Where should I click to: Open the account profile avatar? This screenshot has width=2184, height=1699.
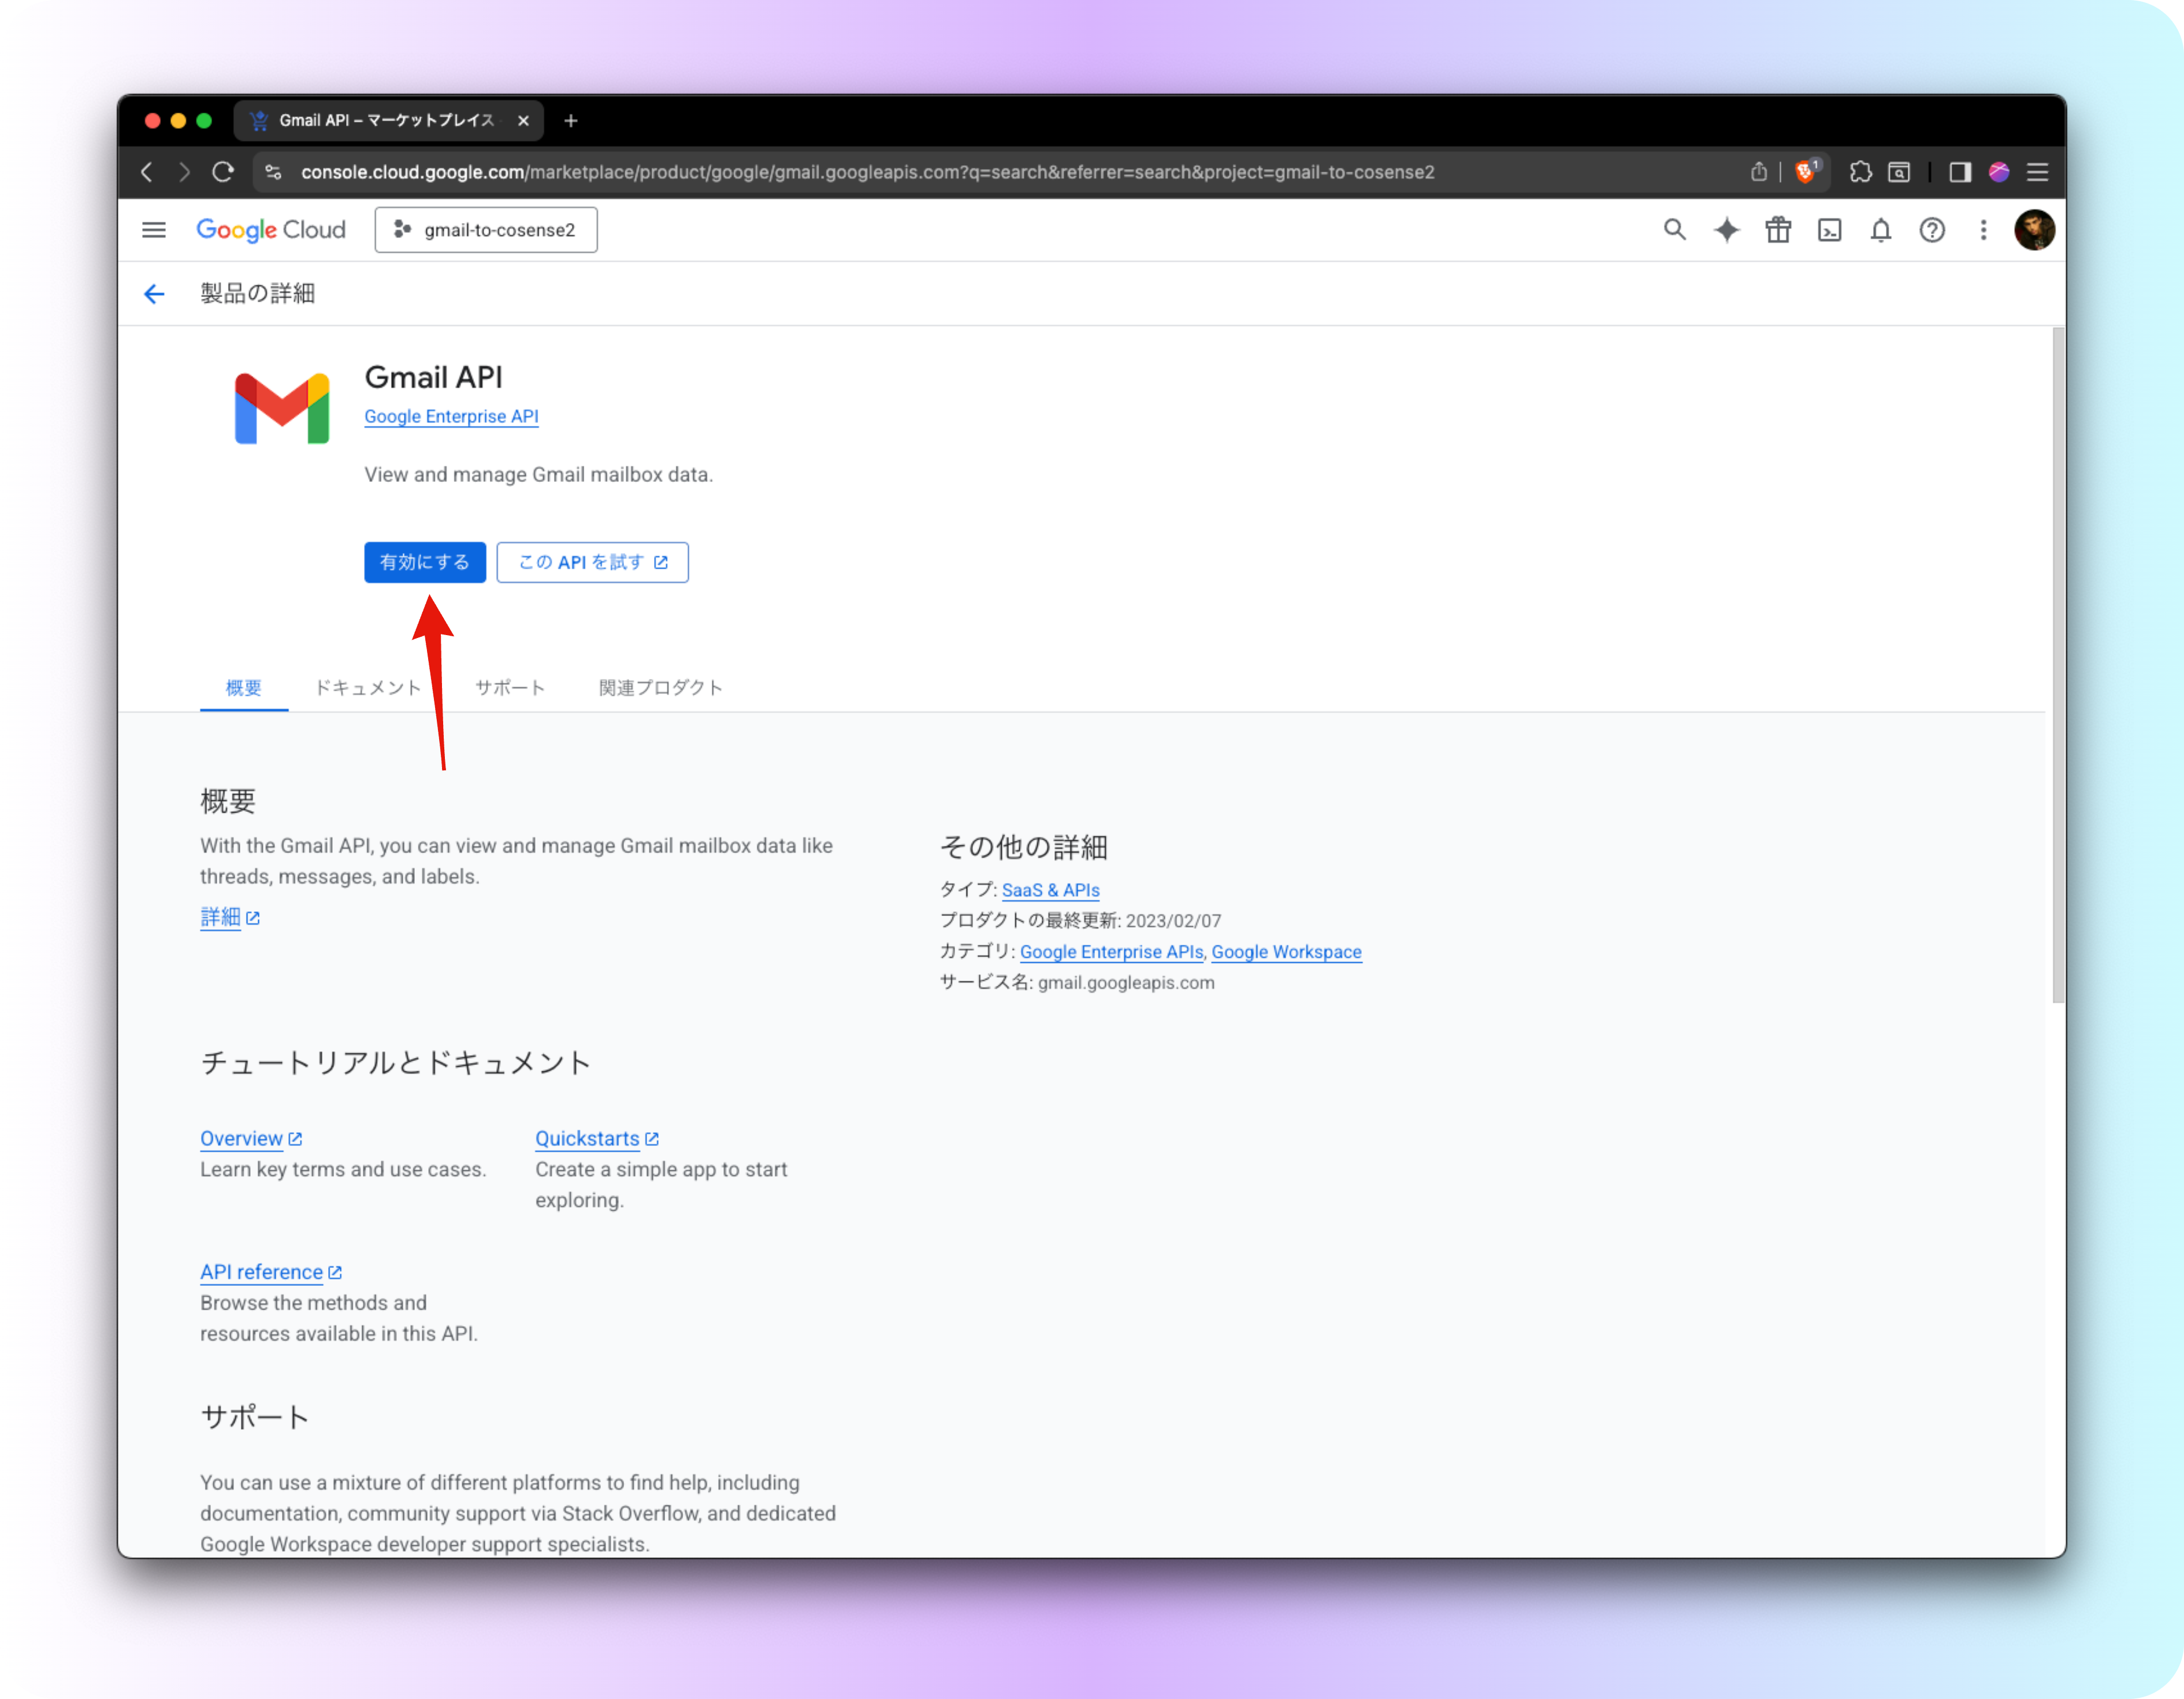(2034, 230)
